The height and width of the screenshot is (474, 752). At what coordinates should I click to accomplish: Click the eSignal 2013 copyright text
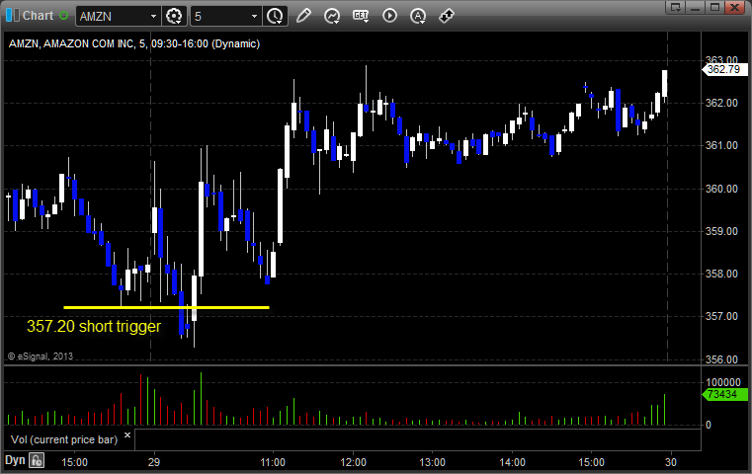(x=41, y=356)
